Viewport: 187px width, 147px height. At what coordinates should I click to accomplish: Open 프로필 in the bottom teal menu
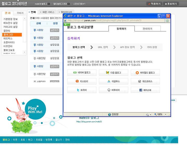(39, 140)
